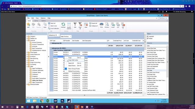195x109 pixels.
Task: Select Invoice Date in the Columns list
Action: click(150, 84)
